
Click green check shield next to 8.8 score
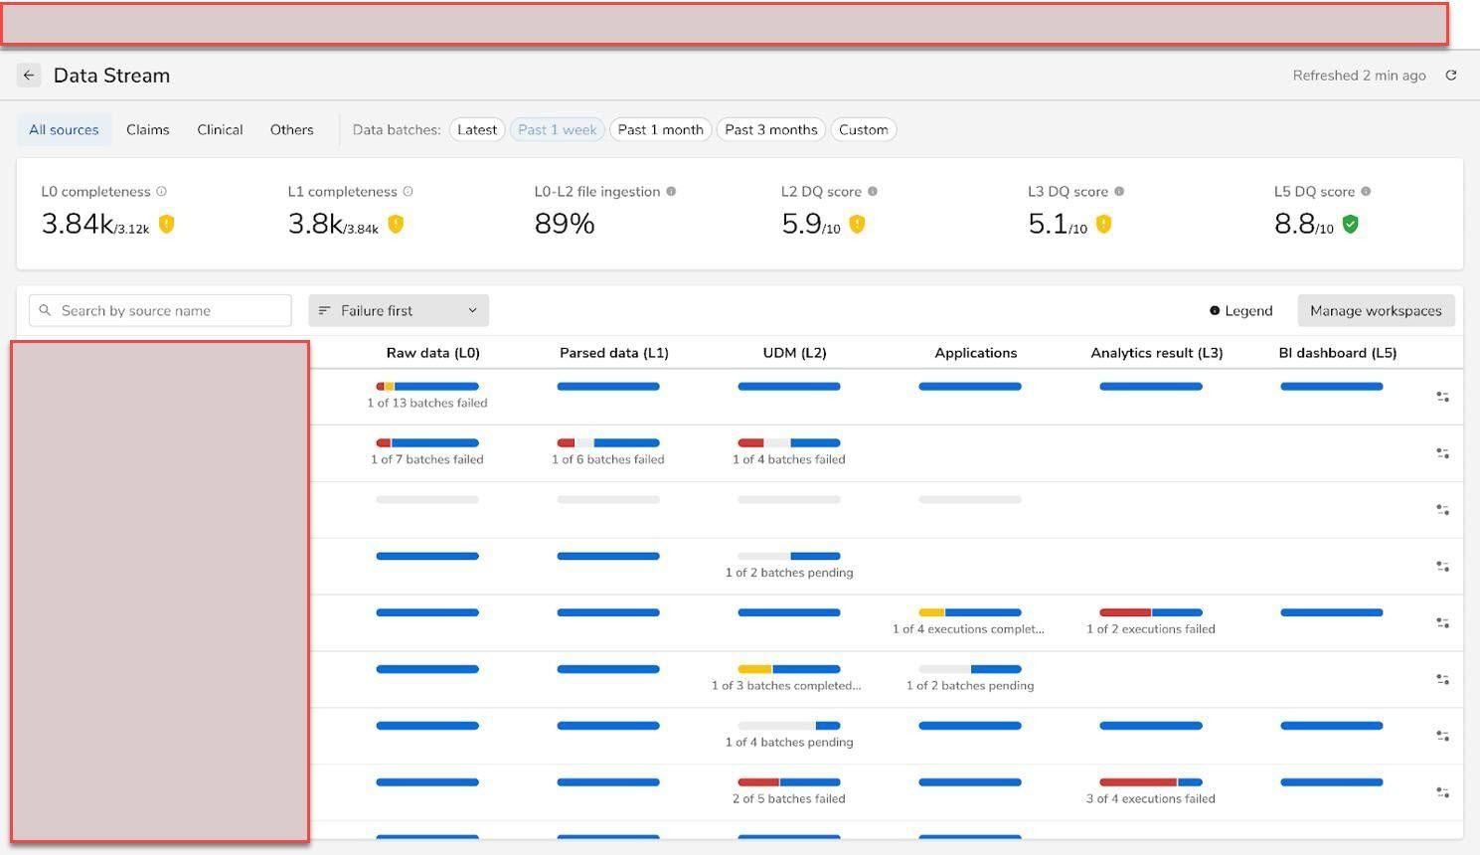(x=1350, y=225)
